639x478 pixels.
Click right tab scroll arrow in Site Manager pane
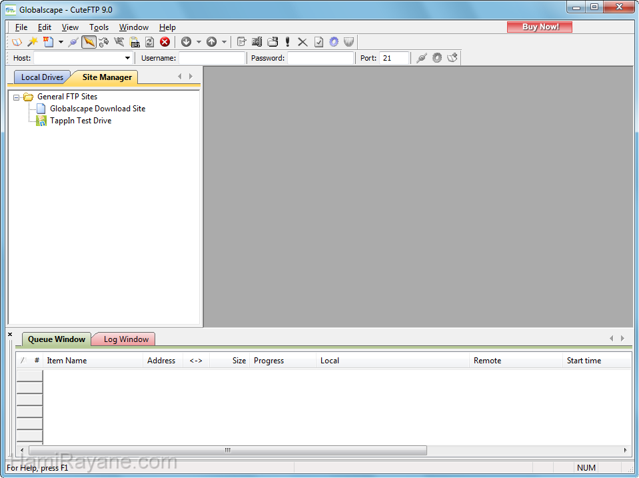(x=191, y=76)
